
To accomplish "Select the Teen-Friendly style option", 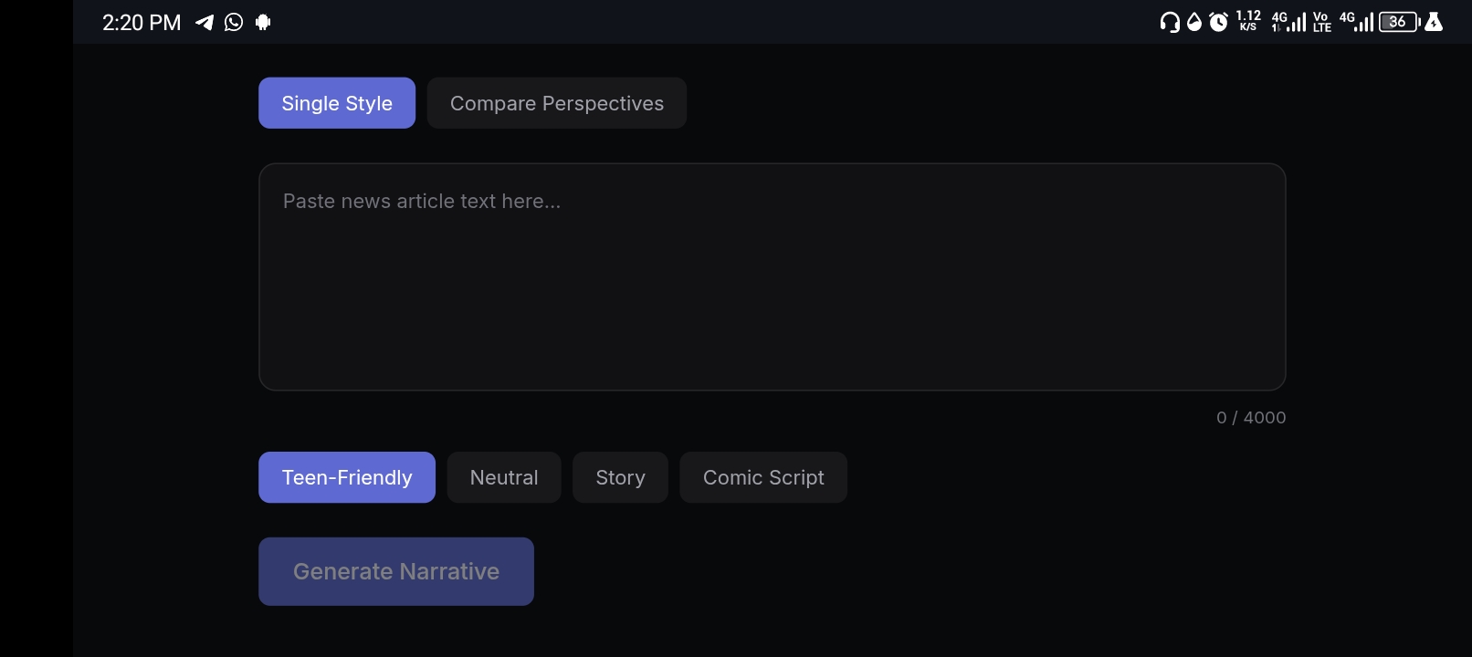I will coord(347,477).
